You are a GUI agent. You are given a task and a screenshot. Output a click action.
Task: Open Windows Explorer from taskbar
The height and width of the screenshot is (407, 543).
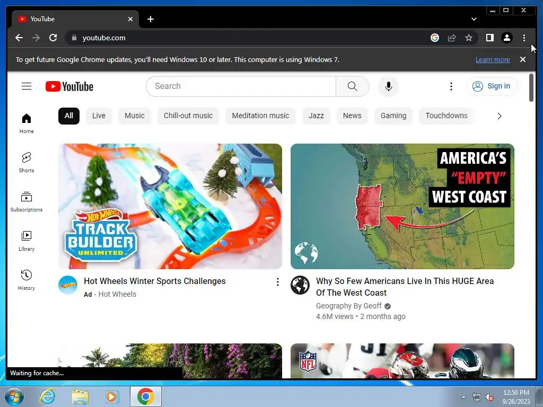pyautogui.click(x=80, y=396)
